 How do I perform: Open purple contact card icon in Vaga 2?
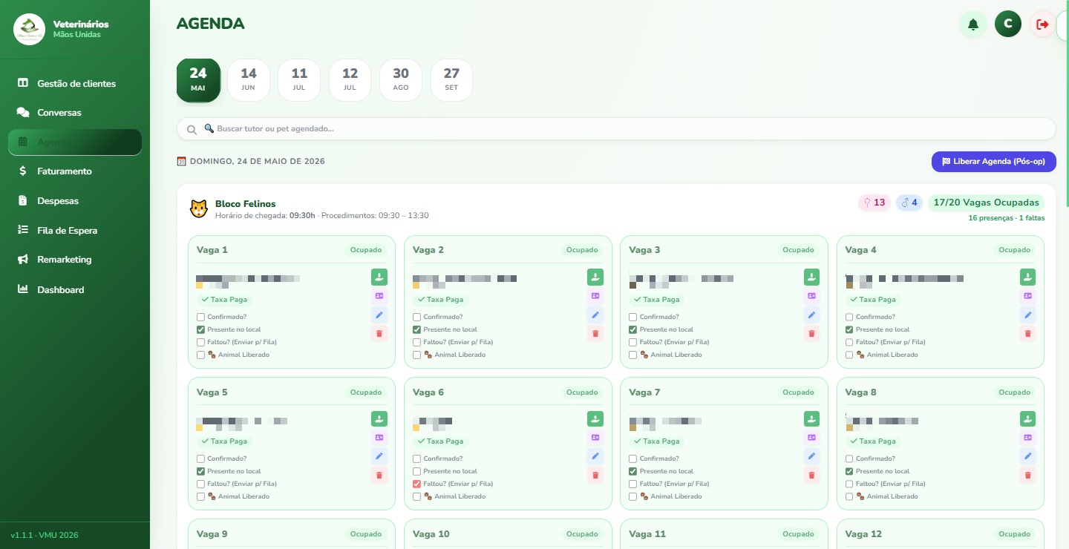point(595,296)
